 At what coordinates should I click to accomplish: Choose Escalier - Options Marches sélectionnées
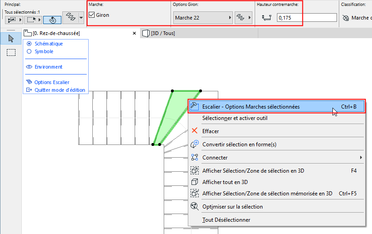click(x=276, y=107)
